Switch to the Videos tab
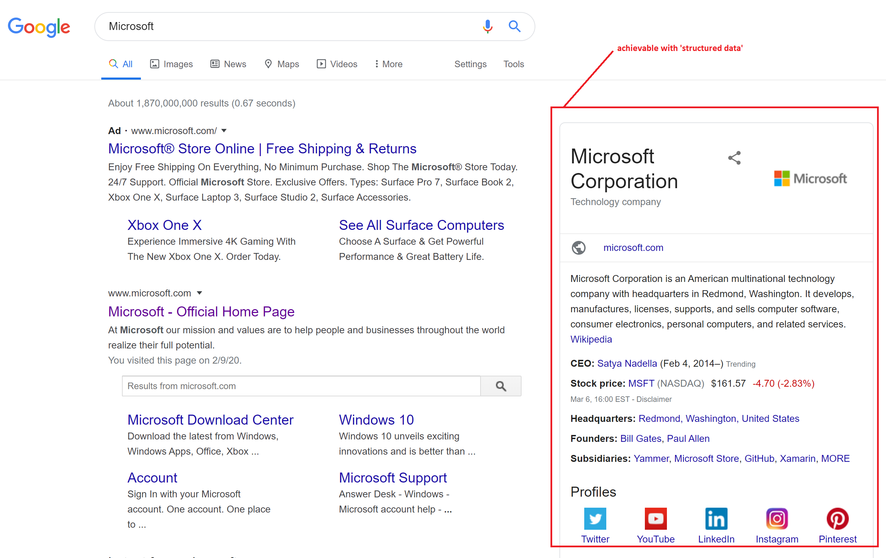886x558 pixels. pyautogui.click(x=337, y=64)
